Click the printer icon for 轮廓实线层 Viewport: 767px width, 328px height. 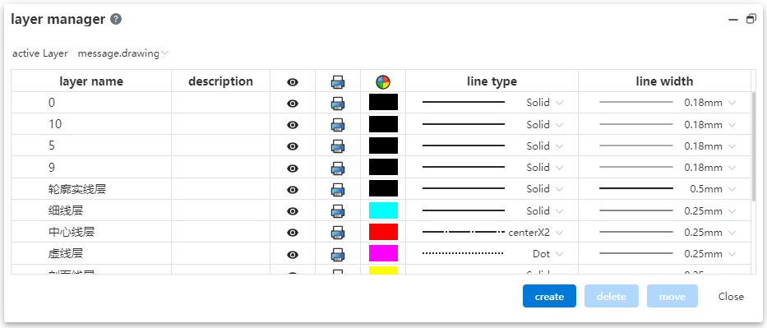click(x=338, y=189)
